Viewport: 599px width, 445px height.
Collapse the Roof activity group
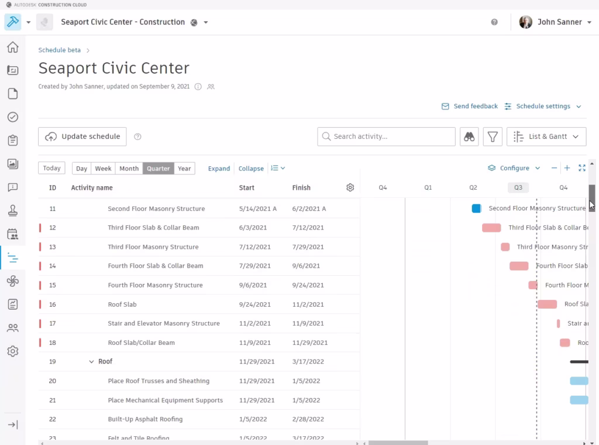pyautogui.click(x=91, y=362)
